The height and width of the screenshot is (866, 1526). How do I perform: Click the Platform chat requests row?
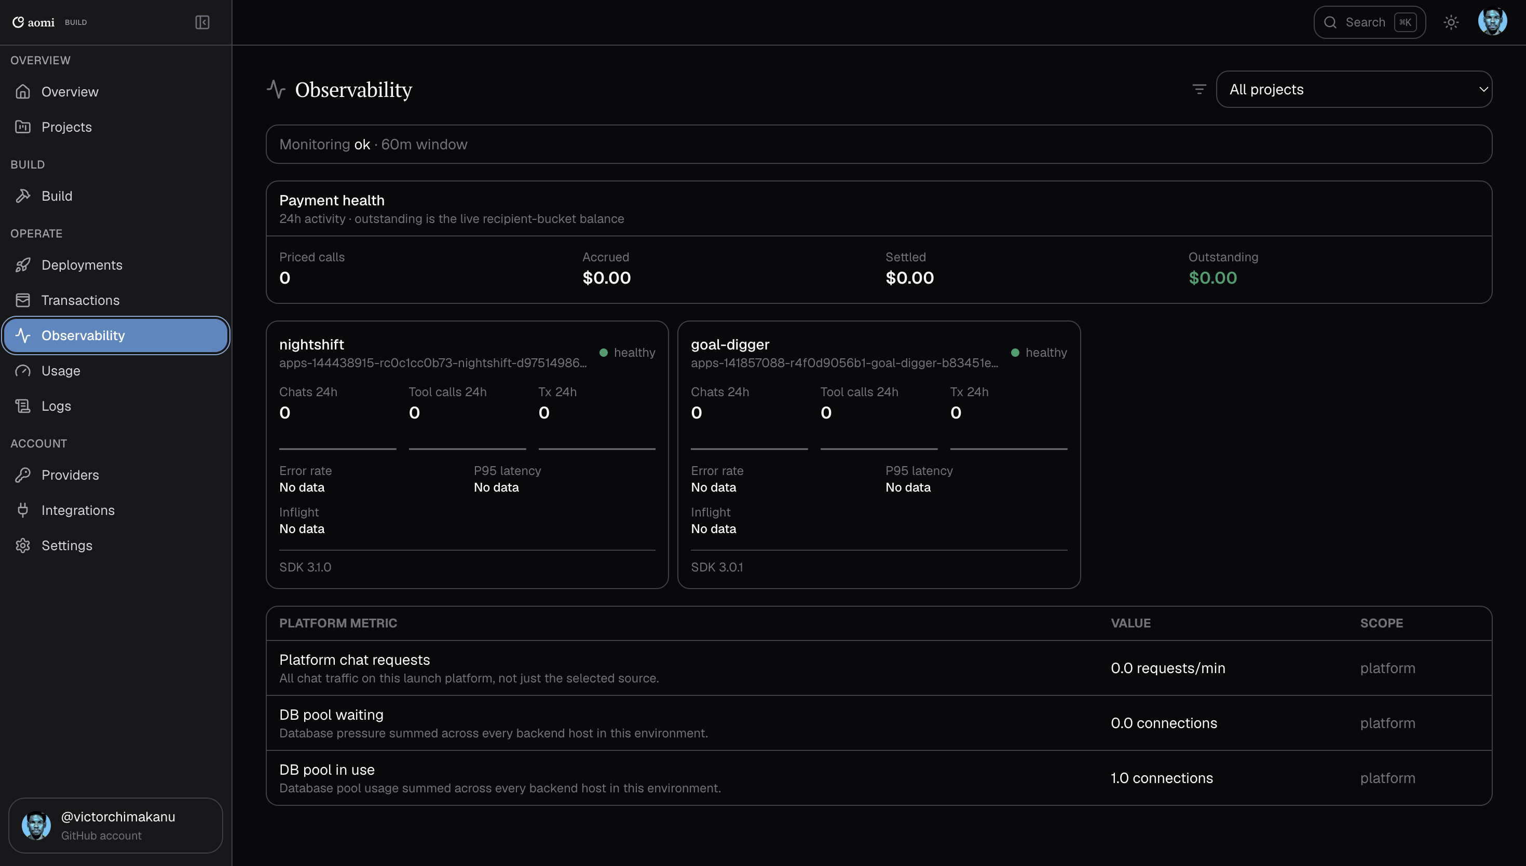pyautogui.click(x=878, y=668)
